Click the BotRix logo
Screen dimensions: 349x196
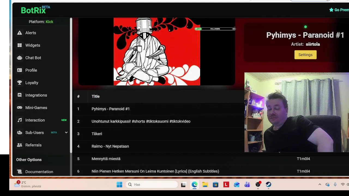point(35,10)
